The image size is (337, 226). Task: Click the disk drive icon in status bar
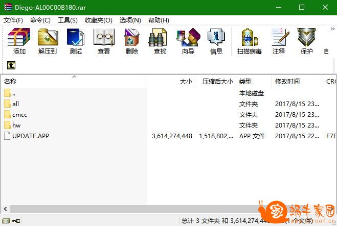[6, 220]
